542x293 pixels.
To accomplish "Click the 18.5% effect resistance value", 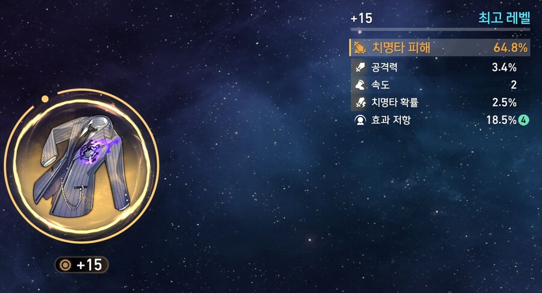I will [501, 120].
